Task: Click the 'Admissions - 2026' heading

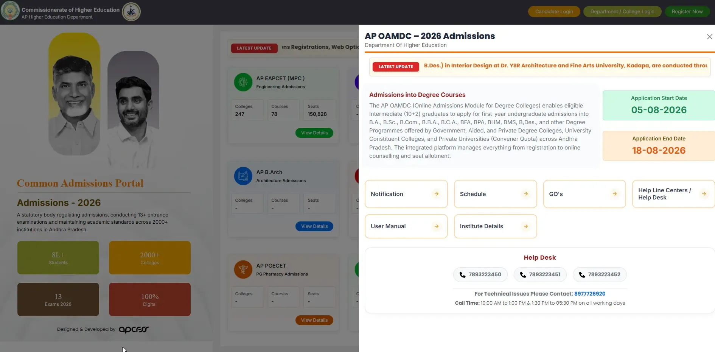Action: [x=59, y=203]
